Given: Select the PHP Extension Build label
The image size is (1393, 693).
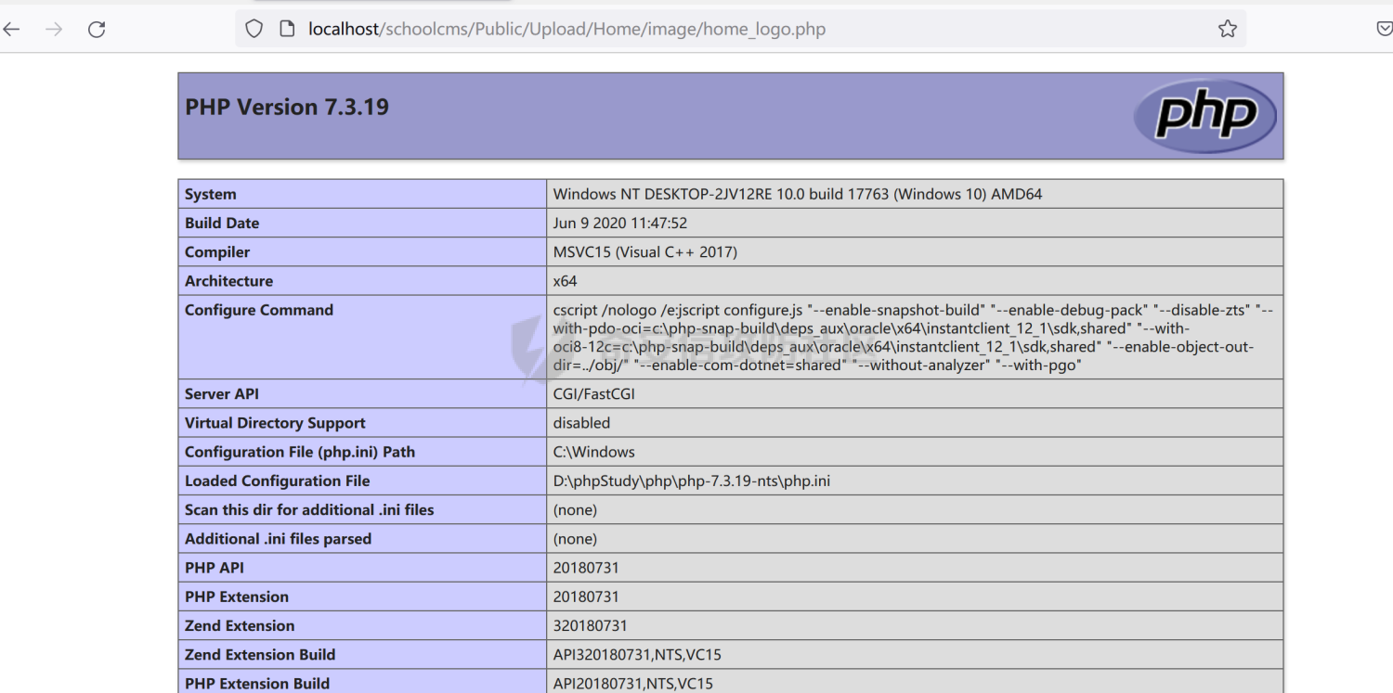Looking at the screenshot, I should 257,683.
